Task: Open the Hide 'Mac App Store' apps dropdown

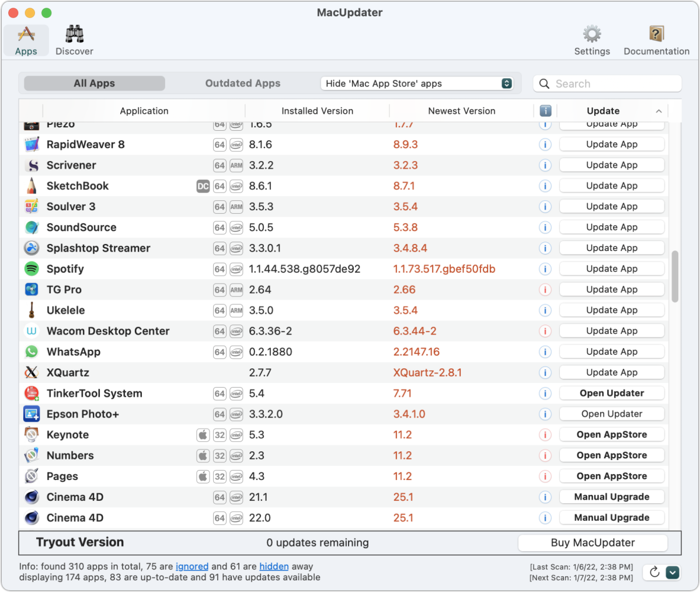Action: click(x=416, y=83)
